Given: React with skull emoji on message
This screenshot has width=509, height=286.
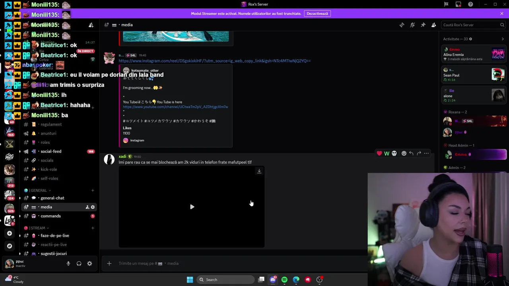Looking at the screenshot, I should [x=394, y=153].
